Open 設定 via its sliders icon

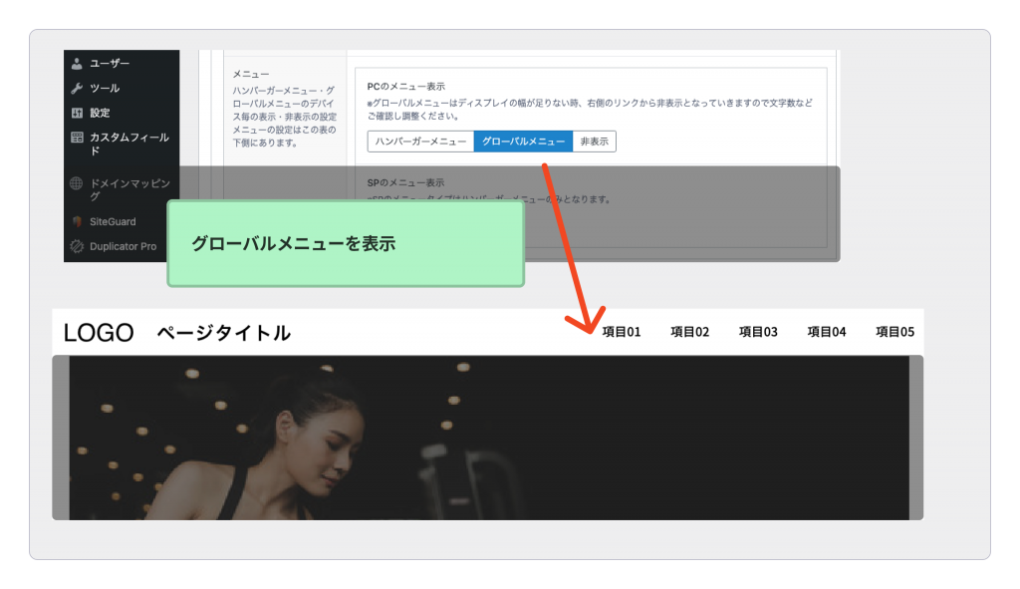77,114
